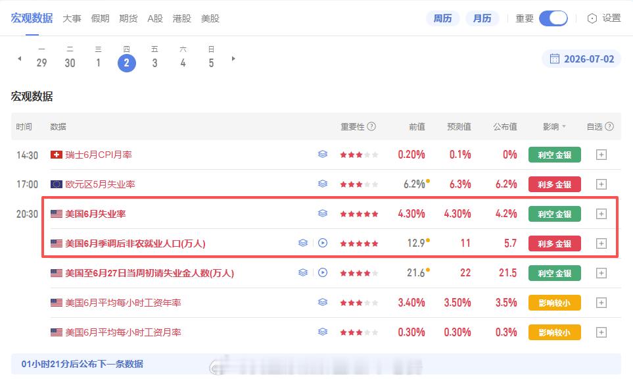
Task: Add 美国6月失业率 to watchlist
Action: [x=601, y=214]
